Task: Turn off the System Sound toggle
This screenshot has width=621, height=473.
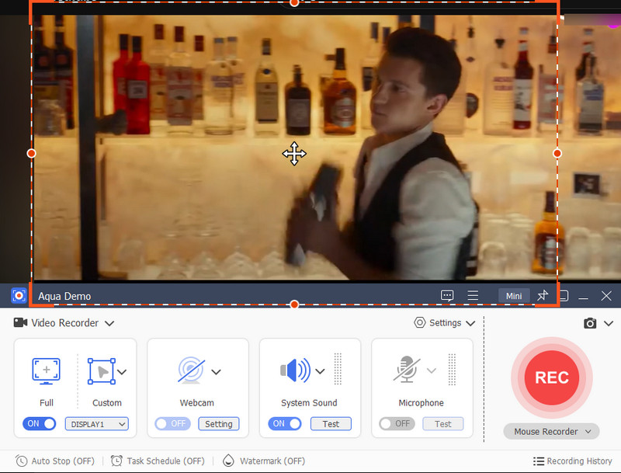Action: 284,424
